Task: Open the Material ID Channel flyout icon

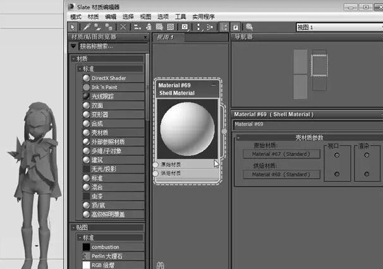Action: coord(185,27)
